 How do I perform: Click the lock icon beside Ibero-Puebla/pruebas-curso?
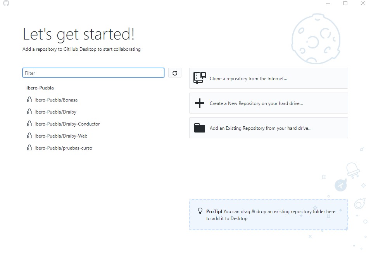click(x=29, y=148)
